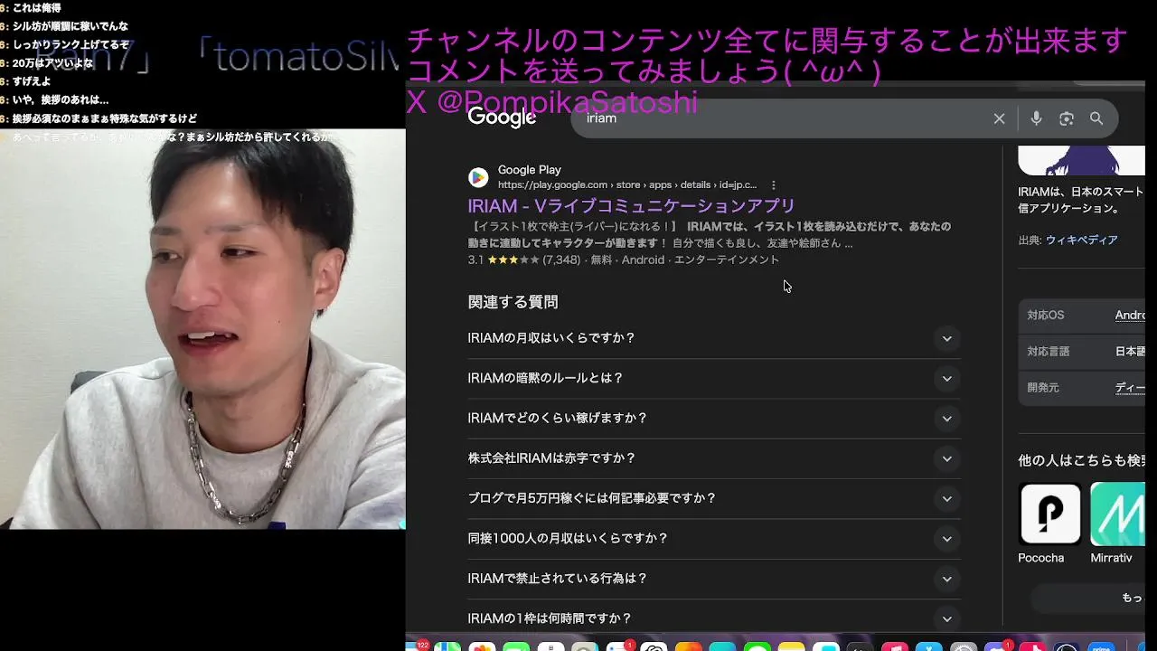Open the Google logo homepage link
This screenshot has width=1157, height=651.
click(x=502, y=118)
